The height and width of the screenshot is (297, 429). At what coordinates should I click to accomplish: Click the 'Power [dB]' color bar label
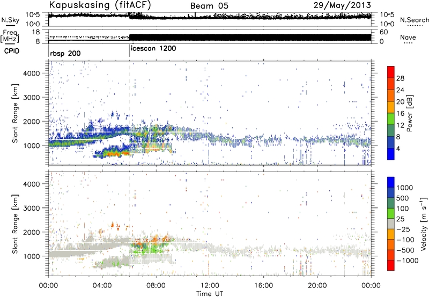(x=410, y=113)
